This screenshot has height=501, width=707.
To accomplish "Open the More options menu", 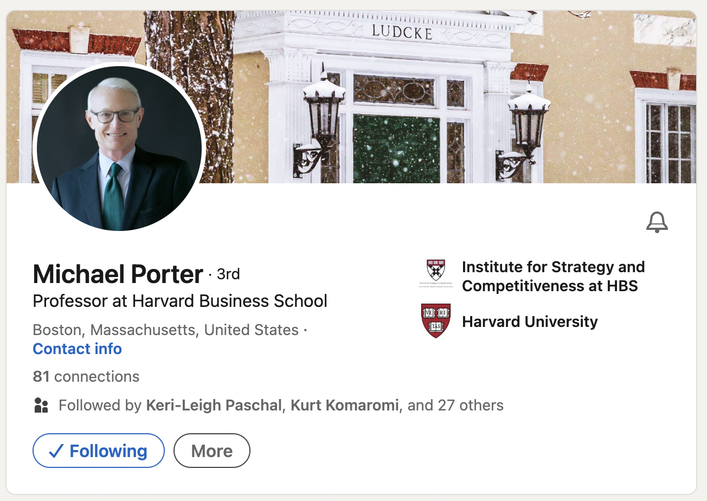I will coord(211,450).
